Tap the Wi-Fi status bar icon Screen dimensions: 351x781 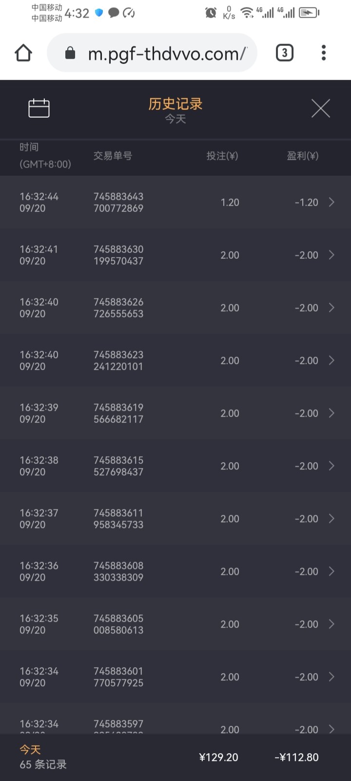click(x=247, y=13)
